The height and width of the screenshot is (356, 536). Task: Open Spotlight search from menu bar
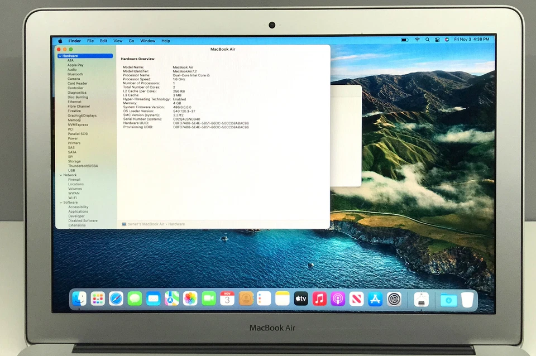[428, 40]
